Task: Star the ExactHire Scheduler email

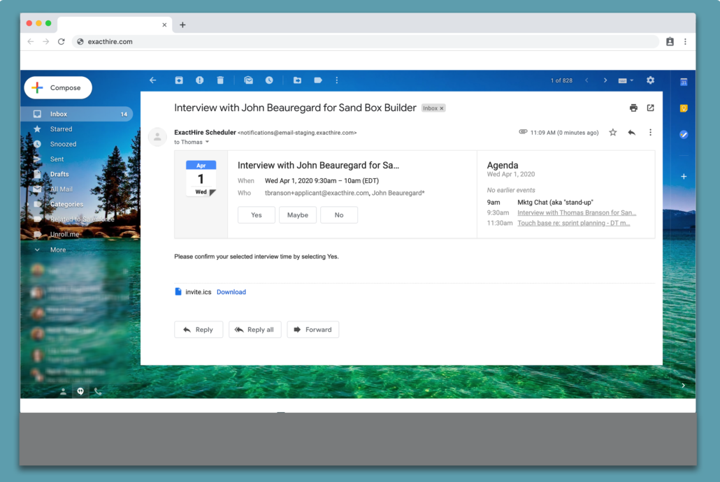Action: (x=613, y=133)
